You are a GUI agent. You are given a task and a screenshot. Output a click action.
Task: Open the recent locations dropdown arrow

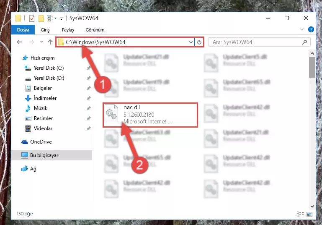click(41, 42)
